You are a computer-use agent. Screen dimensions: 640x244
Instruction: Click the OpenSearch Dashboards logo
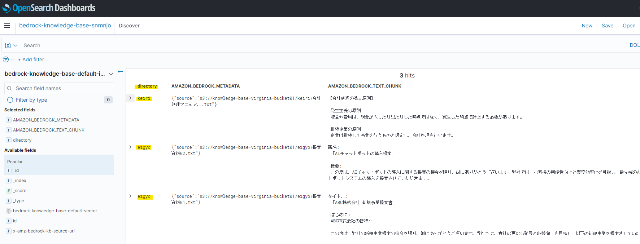pyautogui.click(x=49, y=8)
